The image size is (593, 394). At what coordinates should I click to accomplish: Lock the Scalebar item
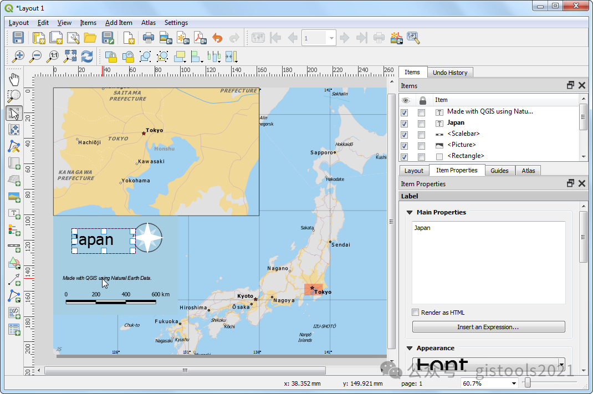421,135
